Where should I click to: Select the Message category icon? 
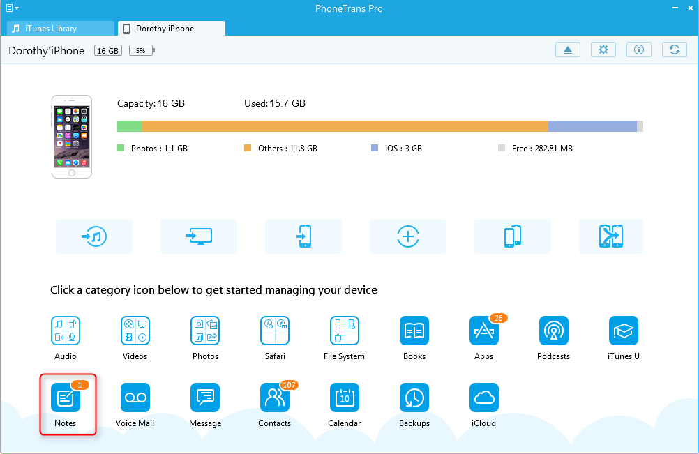point(205,398)
